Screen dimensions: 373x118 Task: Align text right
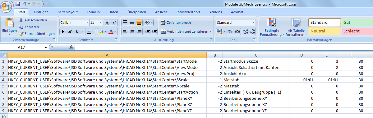point(139,31)
